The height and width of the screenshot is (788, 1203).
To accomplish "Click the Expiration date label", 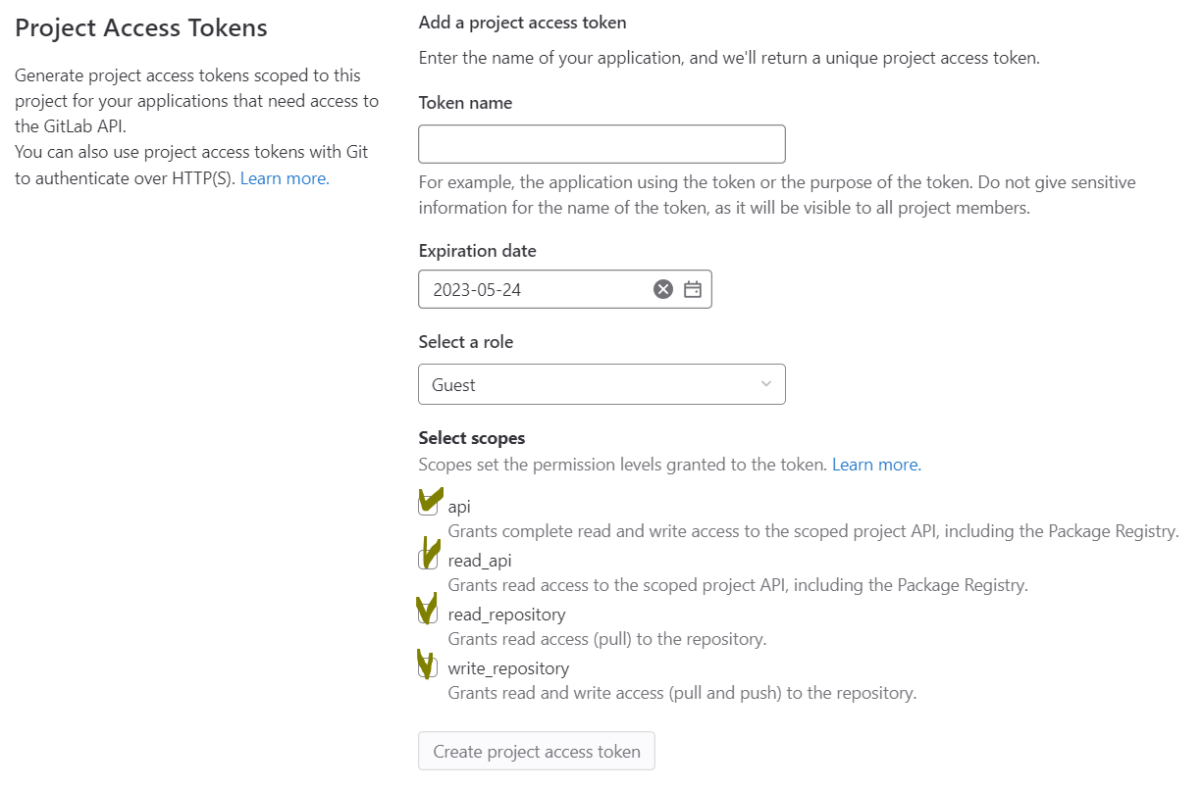I will tap(478, 251).
